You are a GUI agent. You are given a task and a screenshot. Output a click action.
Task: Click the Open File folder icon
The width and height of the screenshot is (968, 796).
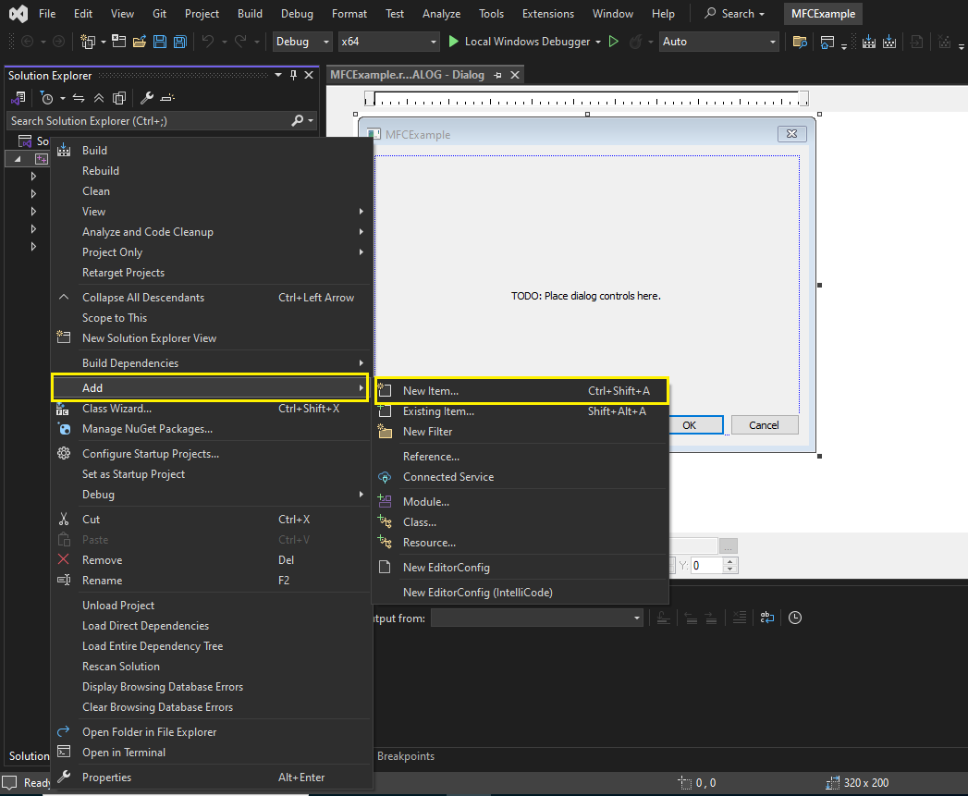point(140,42)
